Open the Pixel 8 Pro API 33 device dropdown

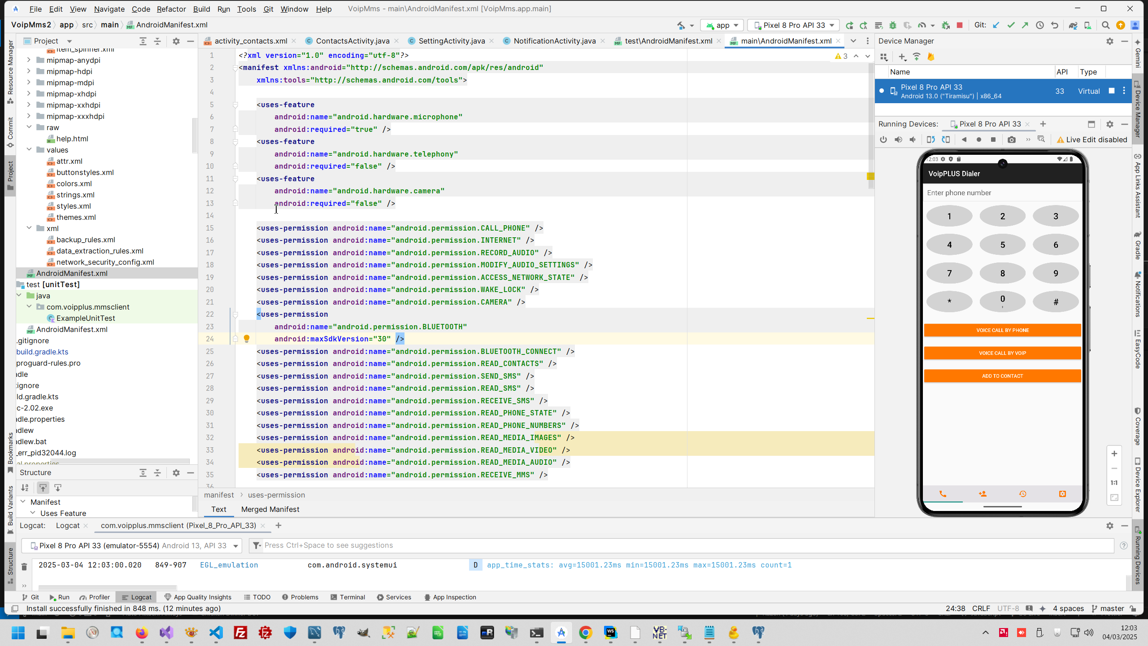click(x=793, y=25)
